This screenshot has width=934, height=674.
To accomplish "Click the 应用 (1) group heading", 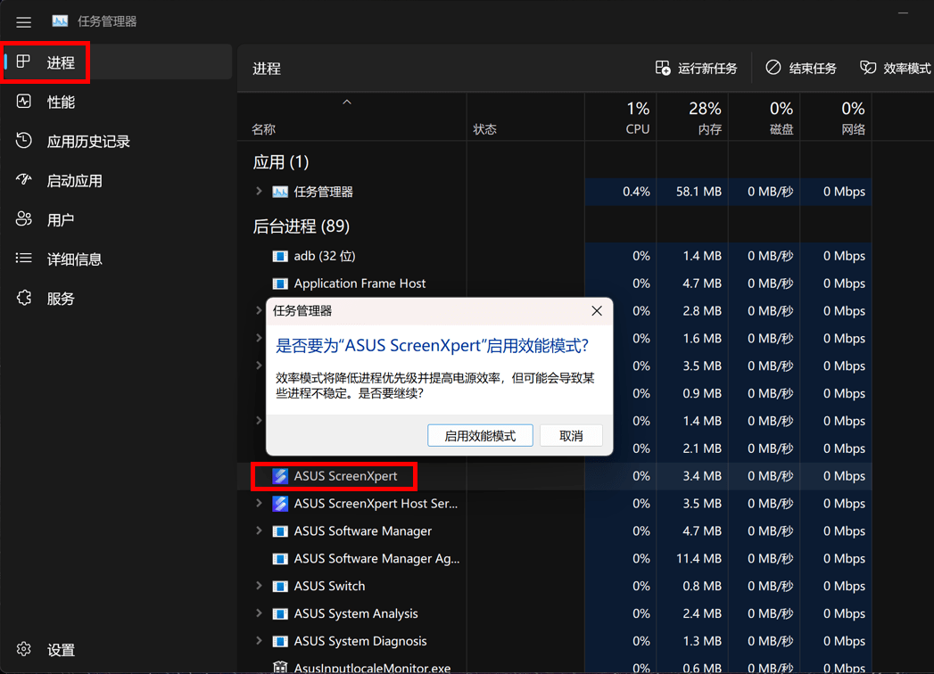I will click(281, 162).
